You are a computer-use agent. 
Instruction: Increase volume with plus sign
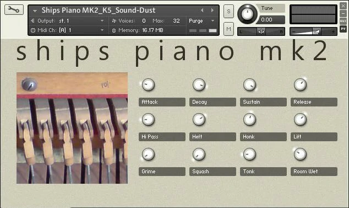pos(333,31)
